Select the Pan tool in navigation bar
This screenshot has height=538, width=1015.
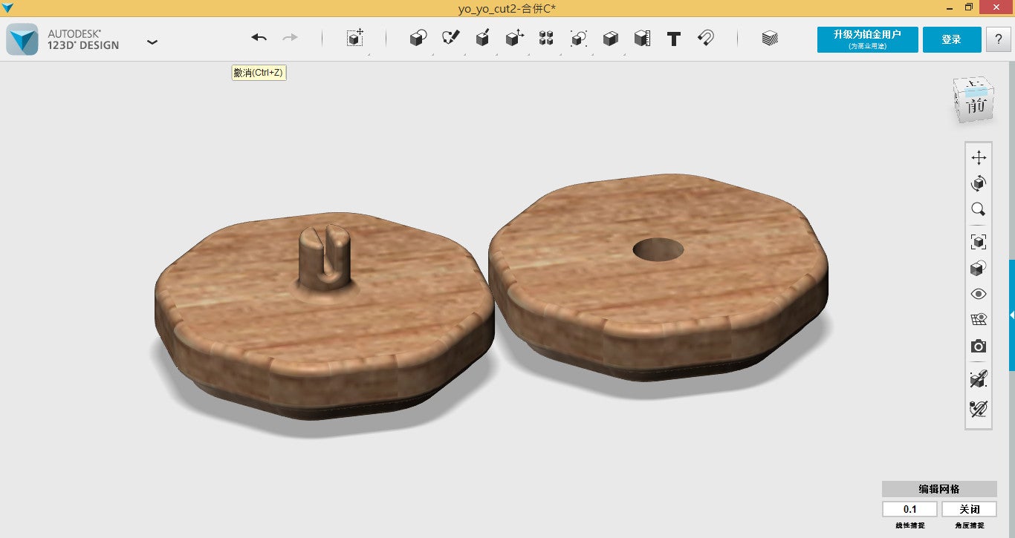pos(979,157)
